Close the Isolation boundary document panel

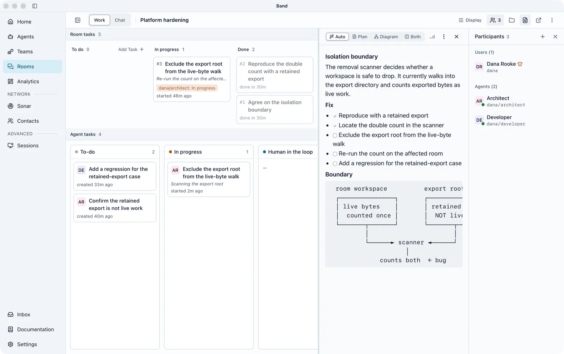pyautogui.click(x=456, y=37)
